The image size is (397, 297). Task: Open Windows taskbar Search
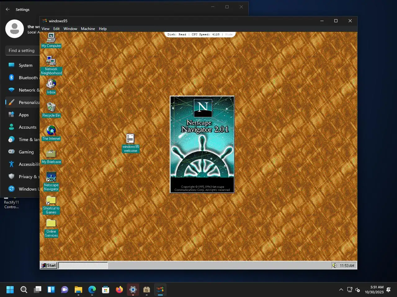pos(24,290)
